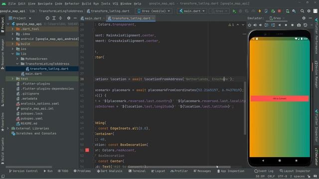Open device selector Oreo (mobile) dropdown
This screenshot has height=179, width=319.
point(154,11)
